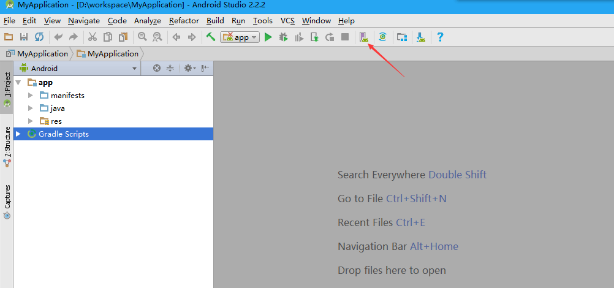Select the manifests folder row
The image size is (614, 288).
click(113, 95)
